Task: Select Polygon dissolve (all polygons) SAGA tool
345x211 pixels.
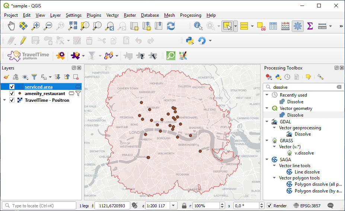Action: tap(318, 184)
